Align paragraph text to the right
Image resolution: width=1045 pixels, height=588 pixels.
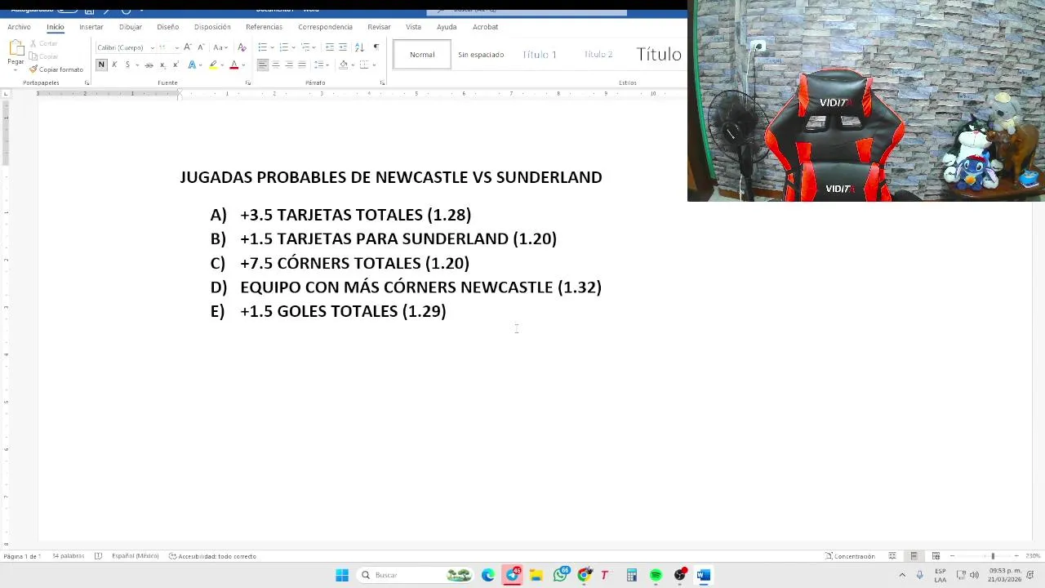288,65
